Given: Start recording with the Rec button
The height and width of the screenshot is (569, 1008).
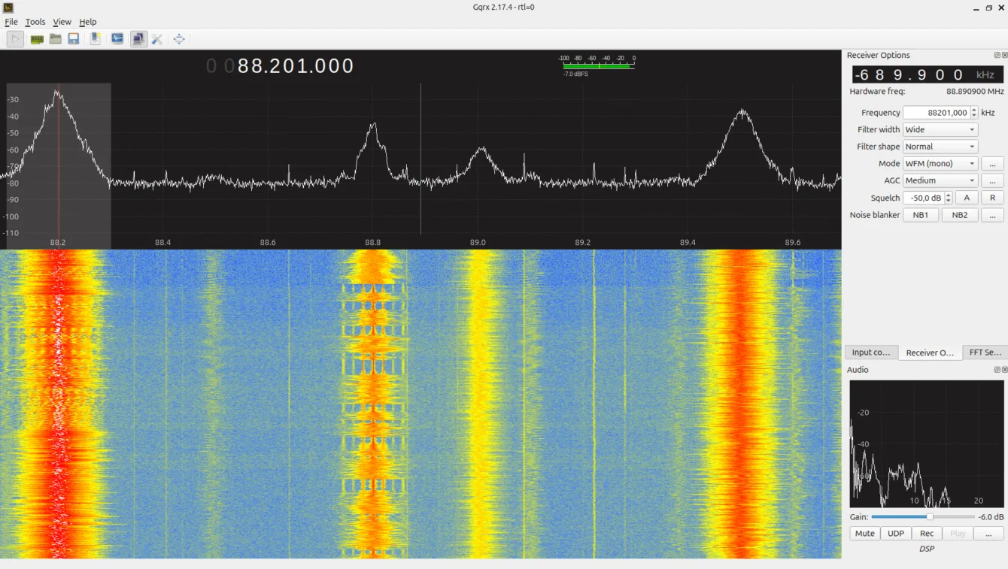Looking at the screenshot, I should (927, 533).
